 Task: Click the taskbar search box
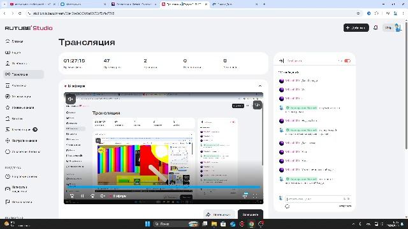coord(175,224)
